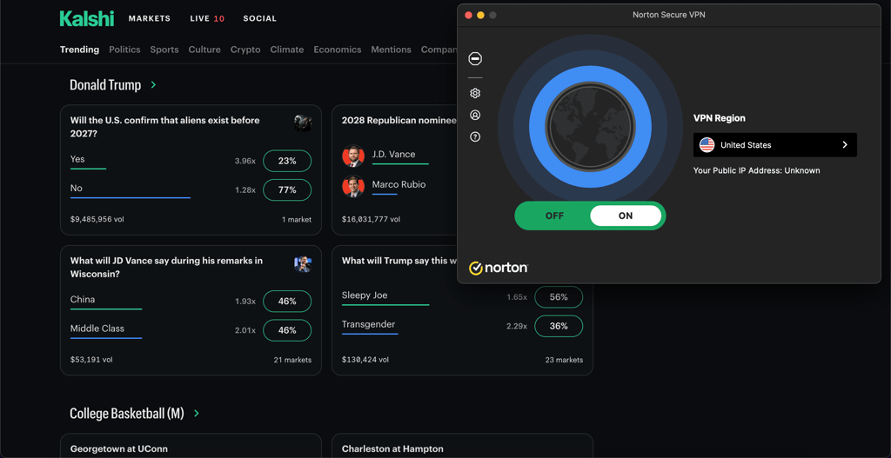Screen dimensions: 891x458
Task: Expand College Basketball (M) section arrow
Action: click(197, 413)
